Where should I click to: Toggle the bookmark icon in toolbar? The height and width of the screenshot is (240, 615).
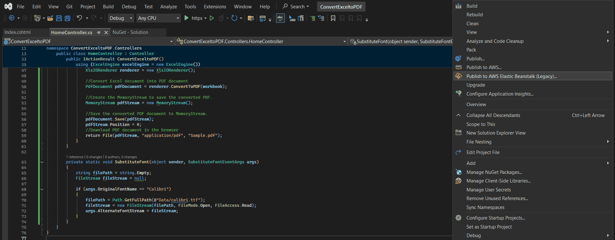coord(333,18)
